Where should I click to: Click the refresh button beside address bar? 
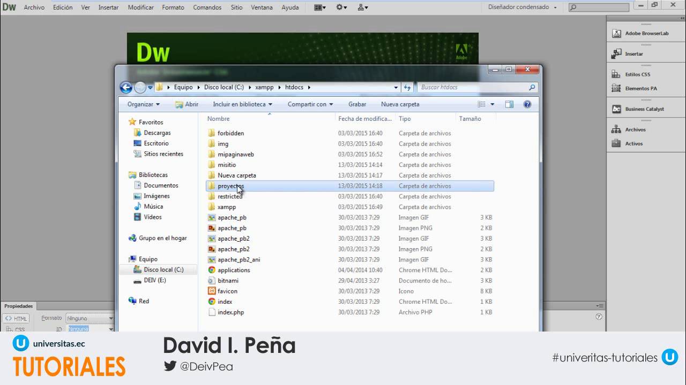407,87
